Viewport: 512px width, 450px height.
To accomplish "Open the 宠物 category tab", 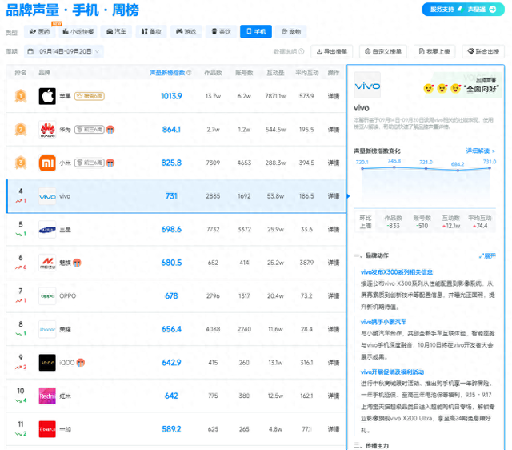I will [291, 32].
